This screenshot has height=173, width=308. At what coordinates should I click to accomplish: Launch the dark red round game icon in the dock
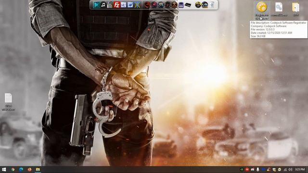[147, 5]
